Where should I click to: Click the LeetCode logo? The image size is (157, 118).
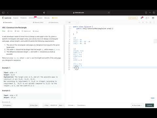coord(7,18)
